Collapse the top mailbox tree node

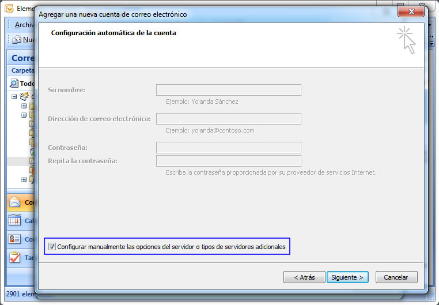[14, 96]
